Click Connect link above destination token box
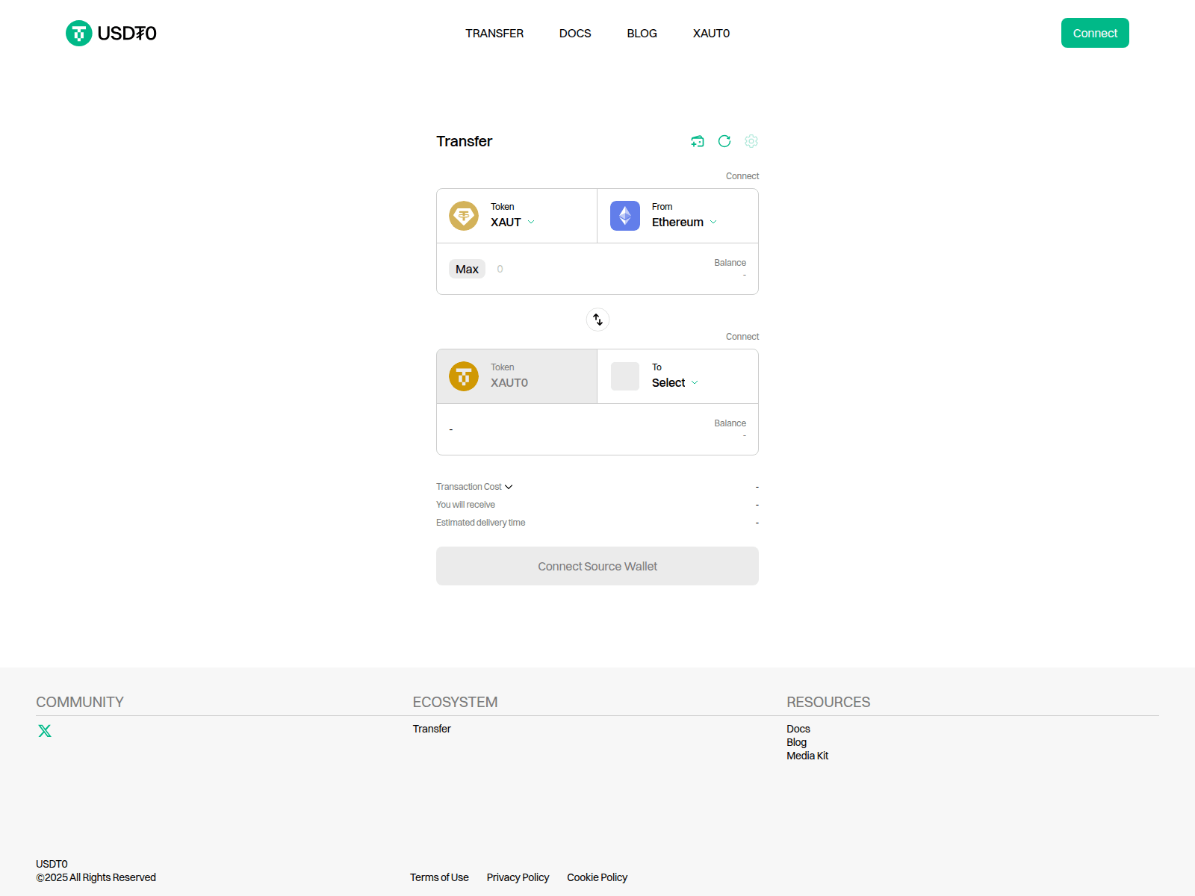Image resolution: width=1195 pixels, height=896 pixels. (x=742, y=337)
